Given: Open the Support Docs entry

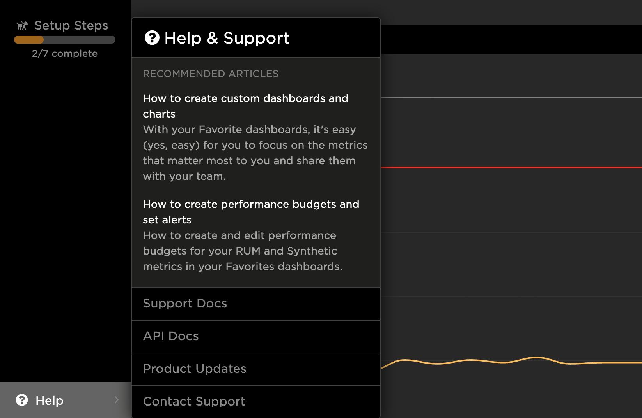Looking at the screenshot, I should click(x=185, y=304).
